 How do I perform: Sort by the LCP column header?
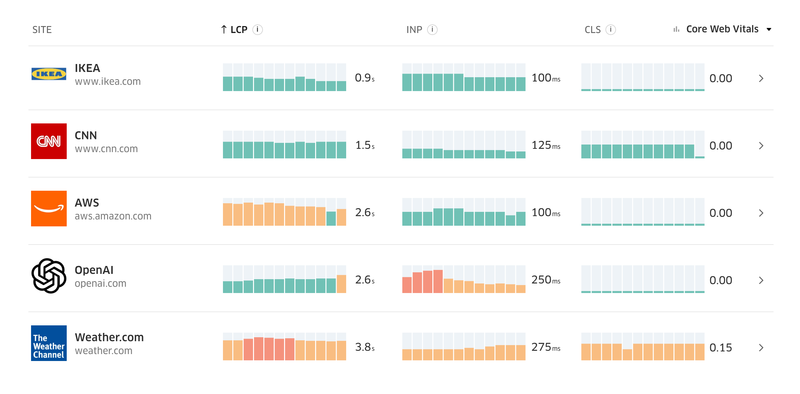(x=238, y=30)
